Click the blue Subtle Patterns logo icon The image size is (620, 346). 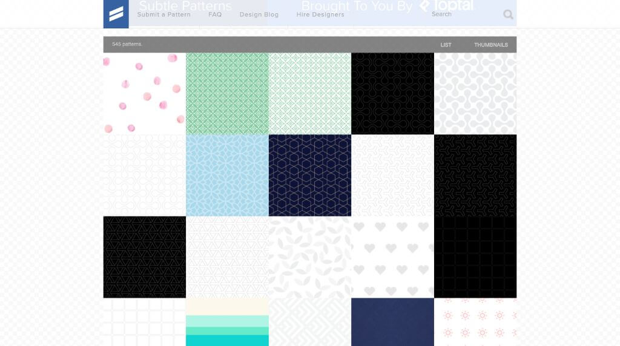click(116, 14)
